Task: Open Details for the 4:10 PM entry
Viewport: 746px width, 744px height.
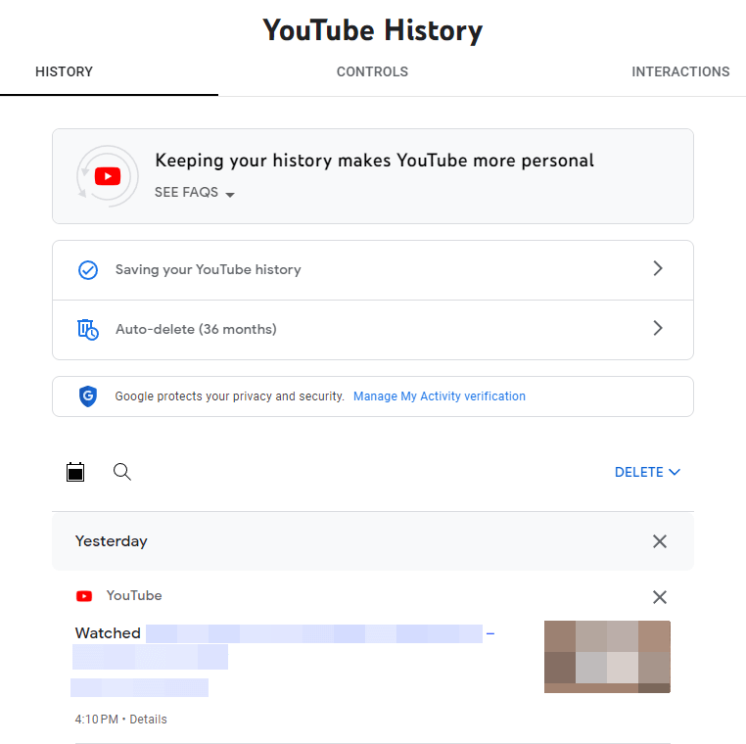Action: pyautogui.click(x=149, y=720)
